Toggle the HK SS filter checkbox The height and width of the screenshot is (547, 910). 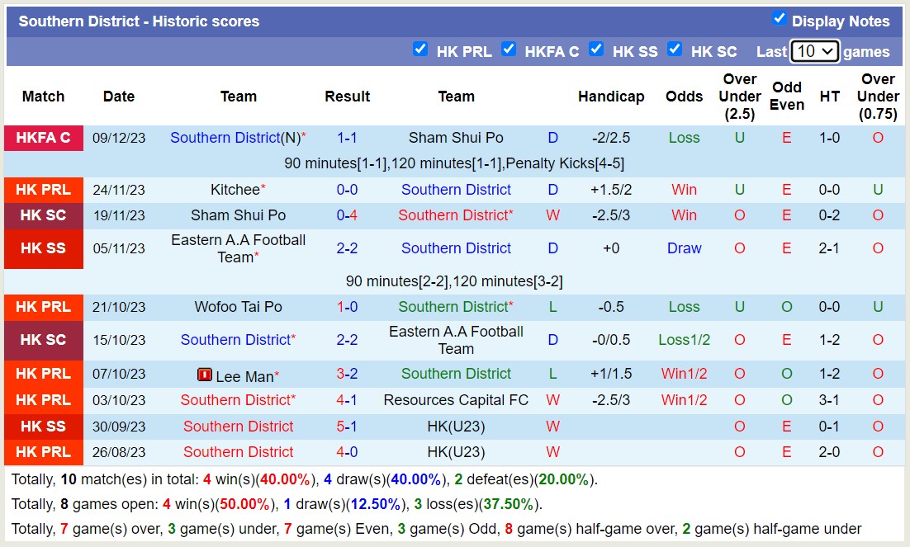(596, 50)
